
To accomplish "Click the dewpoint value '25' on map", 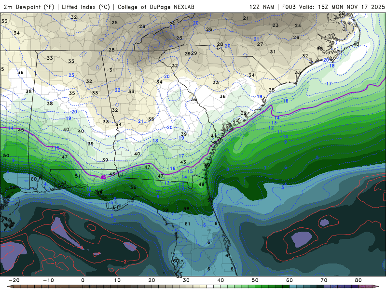I will point(114,22).
